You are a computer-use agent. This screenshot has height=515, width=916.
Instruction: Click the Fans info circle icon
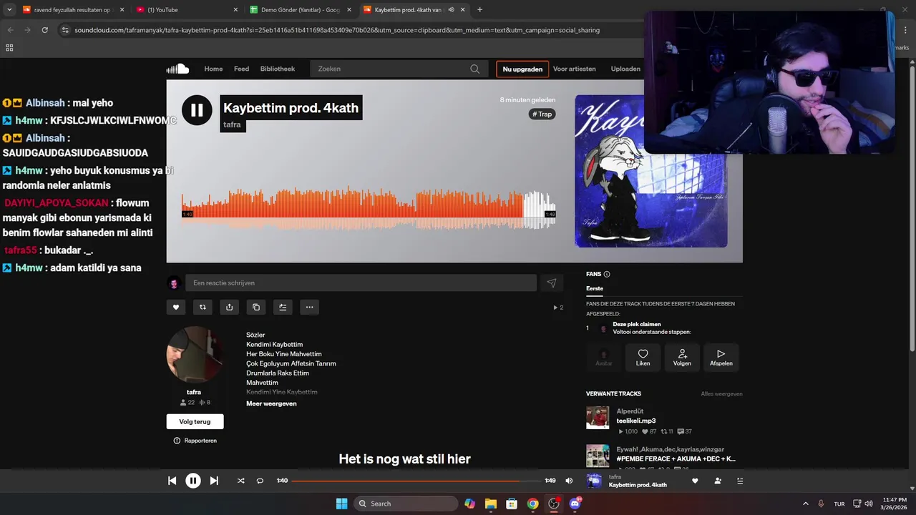click(607, 274)
